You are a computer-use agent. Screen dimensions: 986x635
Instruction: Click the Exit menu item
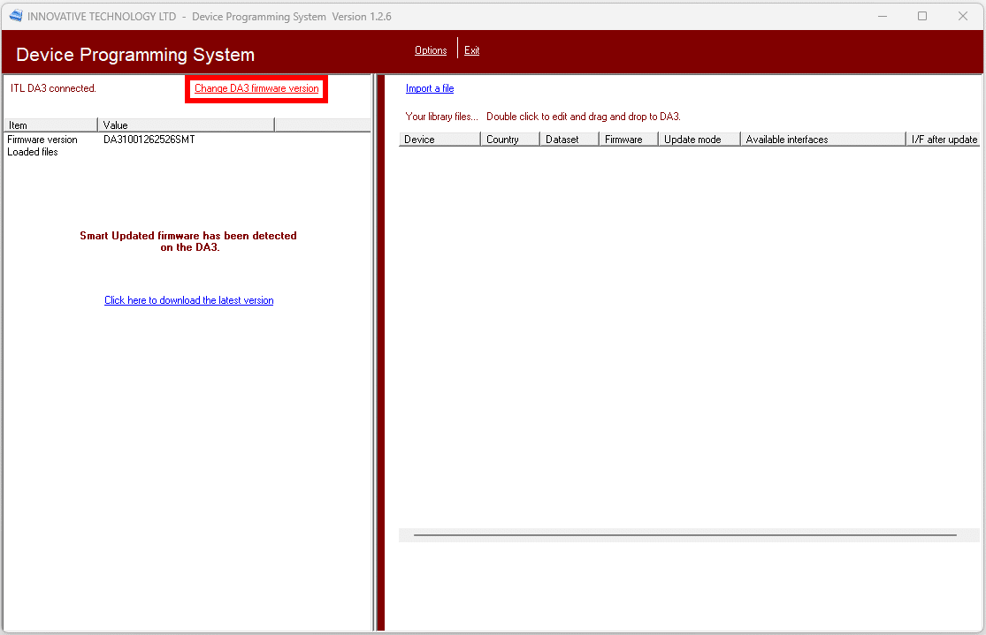pos(472,50)
